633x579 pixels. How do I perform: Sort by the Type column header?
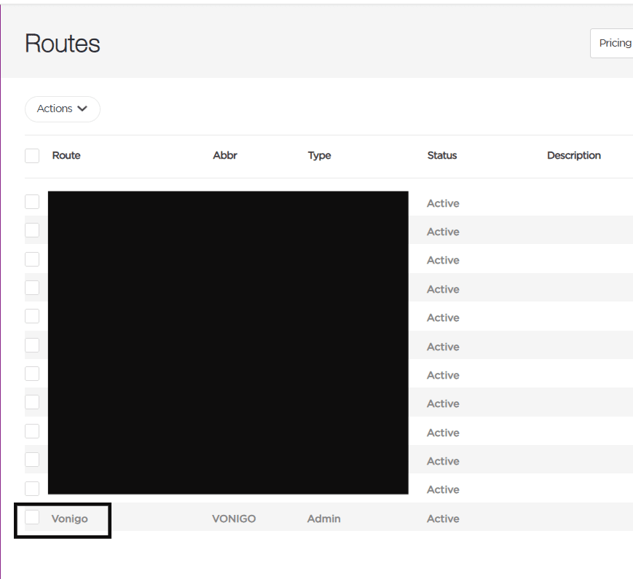click(x=319, y=156)
